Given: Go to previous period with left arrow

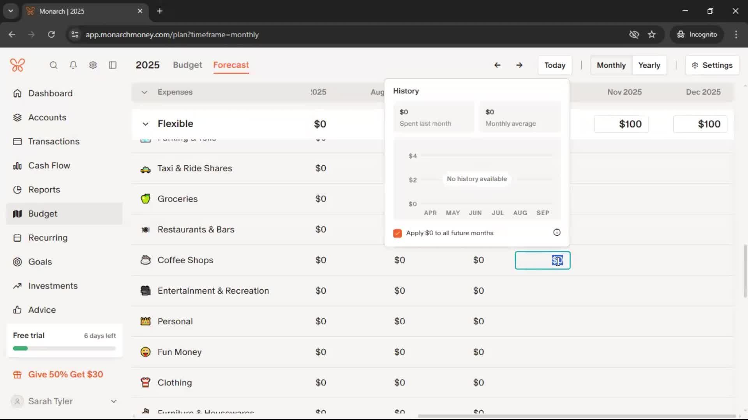Looking at the screenshot, I should (497, 65).
